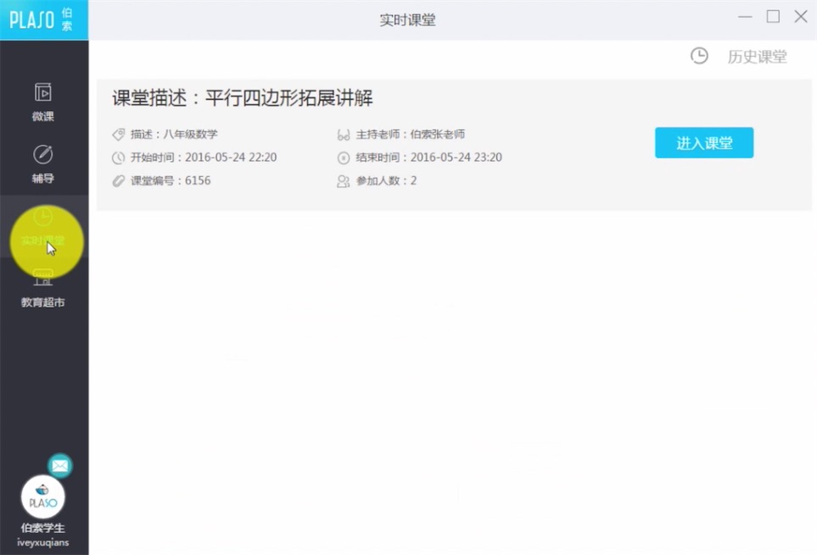The height and width of the screenshot is (555, 817).
Task: Open the mail messages envelope icon
Action: pyautogui.click(x=59, y=465)
